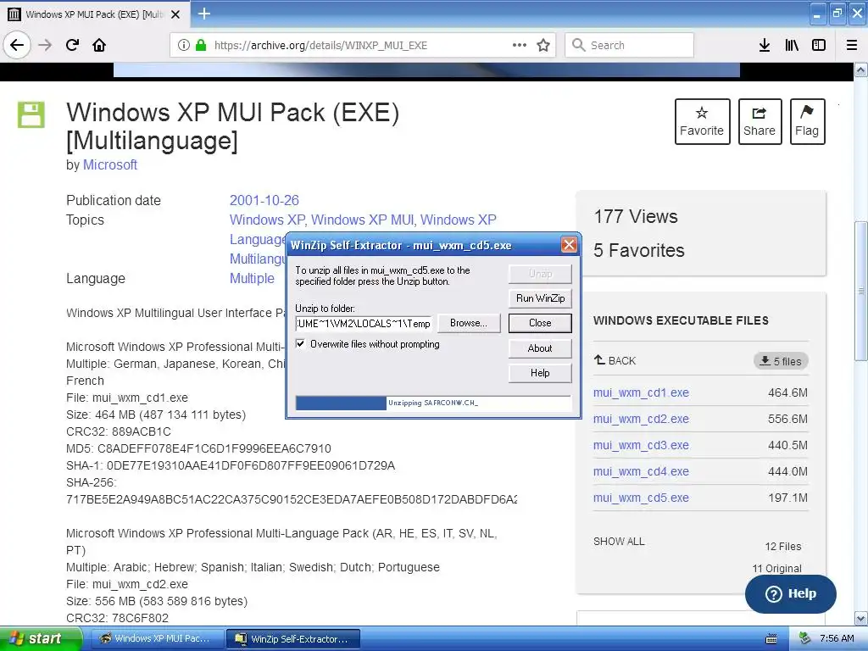The width and height of the screenshot is (868, 651).
Task: Go back with the browser back arrow
Action: [x=17, y=45]
